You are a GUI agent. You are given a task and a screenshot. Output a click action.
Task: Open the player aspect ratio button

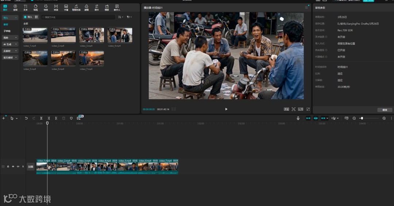coord(301,109)
